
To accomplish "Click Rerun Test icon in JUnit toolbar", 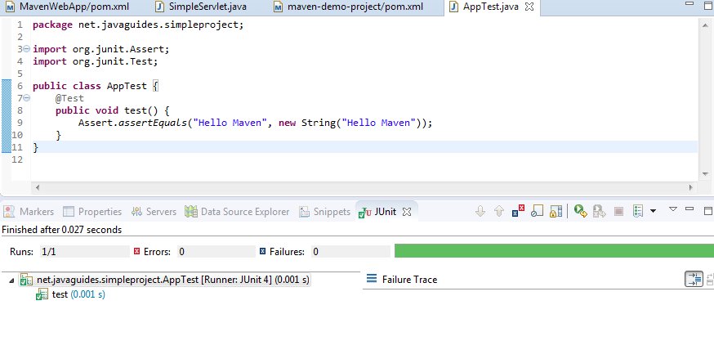I will coord(580,211).
